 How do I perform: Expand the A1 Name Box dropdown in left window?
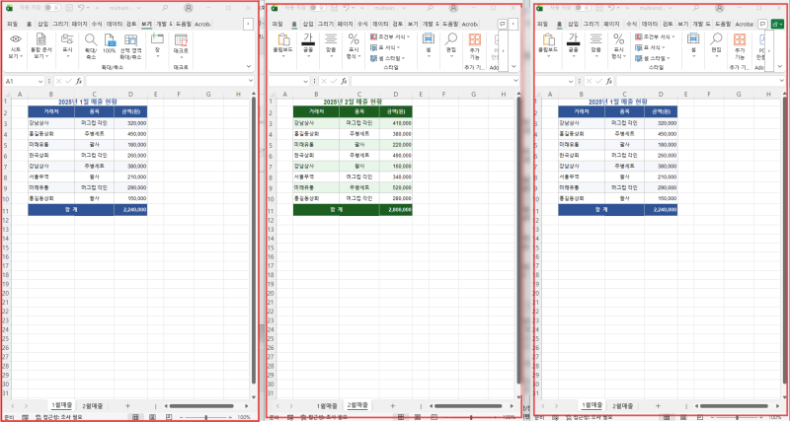click(41, 81)
